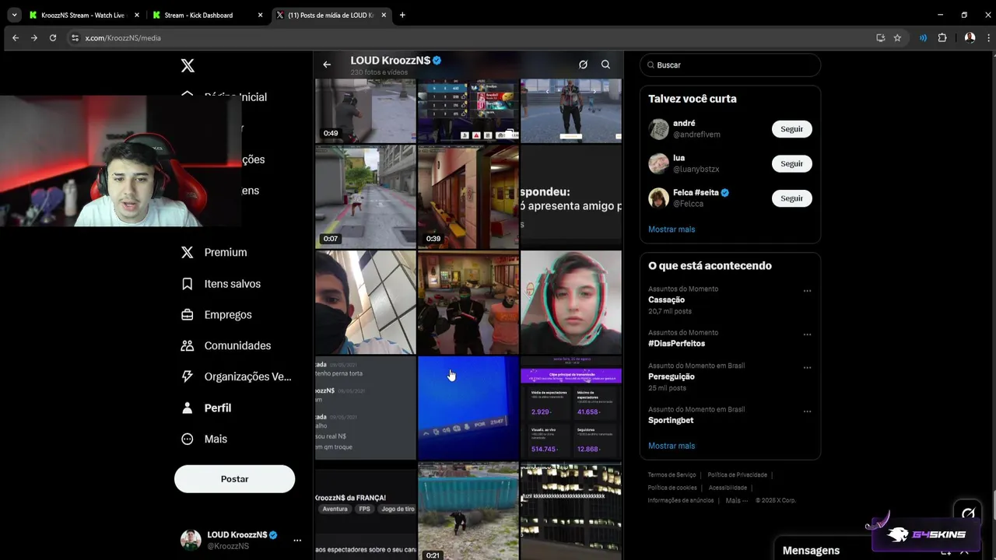
Task: Bookmark this page with star icon
Action: point(897,37)
